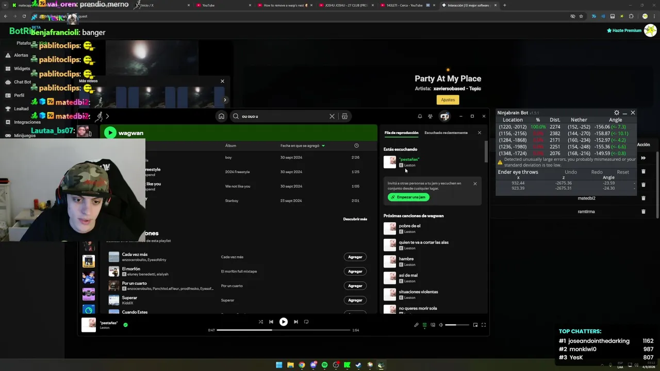Add 'Cada vez más' with Agregar
The width and height of the screenshot is (660, 371).
[355, 257]
